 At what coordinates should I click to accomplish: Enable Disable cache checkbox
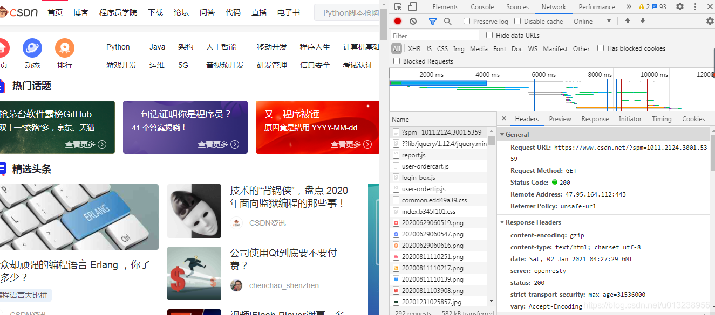coord(517,21)
